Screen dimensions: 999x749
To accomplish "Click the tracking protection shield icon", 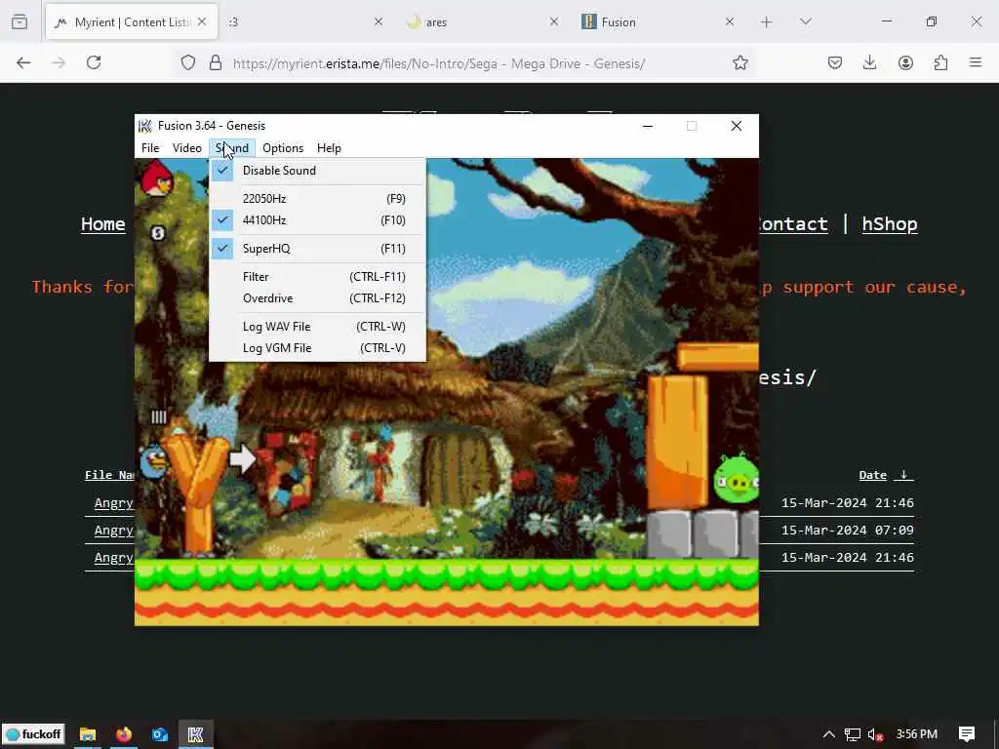I will click(x=188, y=62).
